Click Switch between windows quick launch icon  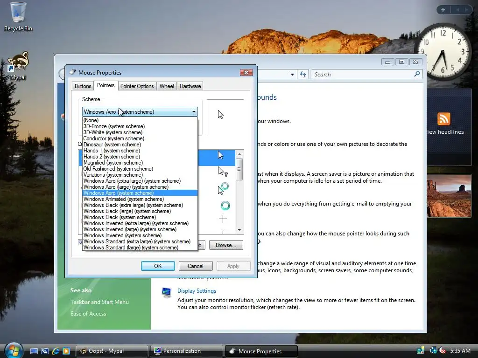coord(44,351)
